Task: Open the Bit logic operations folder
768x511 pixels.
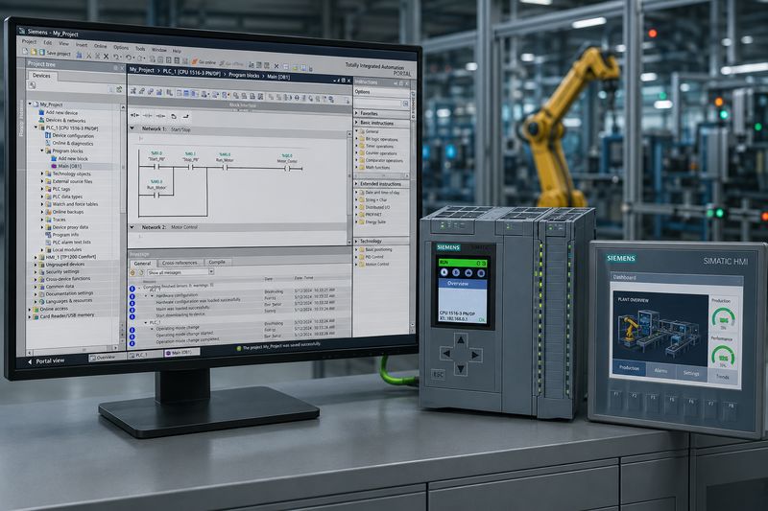Action: point(378,139)
